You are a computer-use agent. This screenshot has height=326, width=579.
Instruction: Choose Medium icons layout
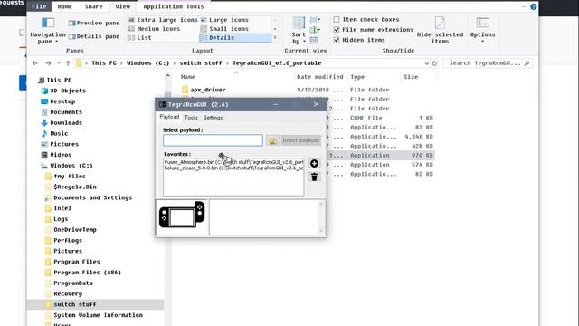(155, 29)
